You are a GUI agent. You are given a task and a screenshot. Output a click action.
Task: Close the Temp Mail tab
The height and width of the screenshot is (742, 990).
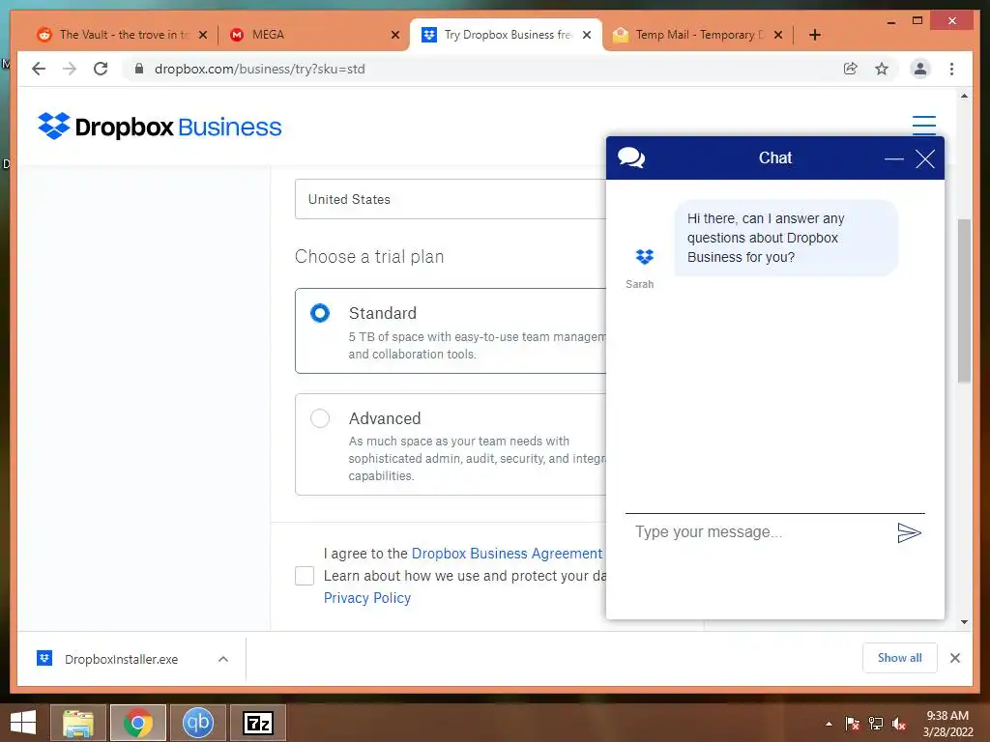778,35
